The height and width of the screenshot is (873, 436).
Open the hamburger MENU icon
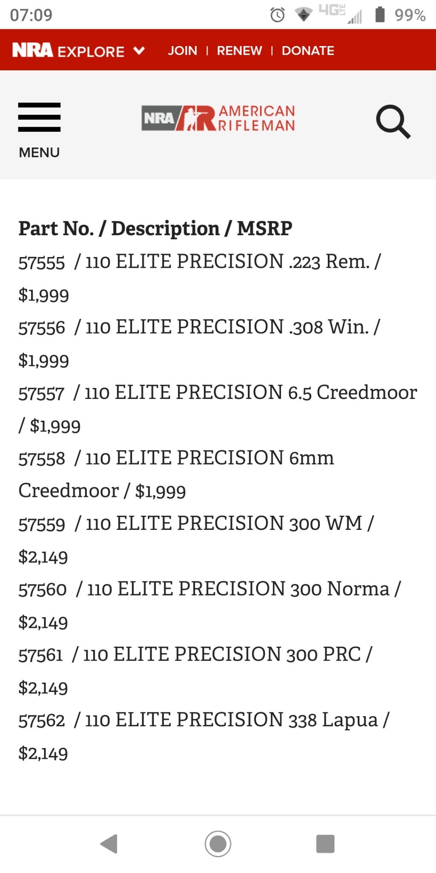[x=39, y=117]
